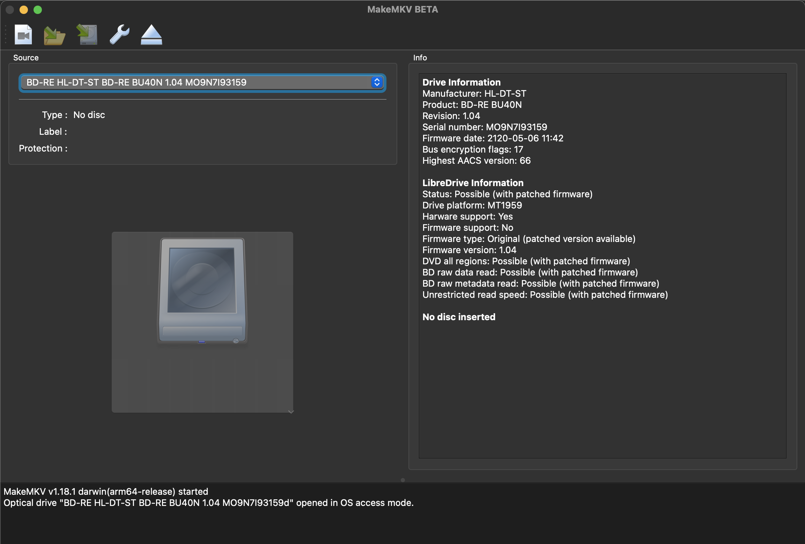Click the "MakeMKV v1.18.1" started log line
The image size is (805, 544).
(106, 492)
